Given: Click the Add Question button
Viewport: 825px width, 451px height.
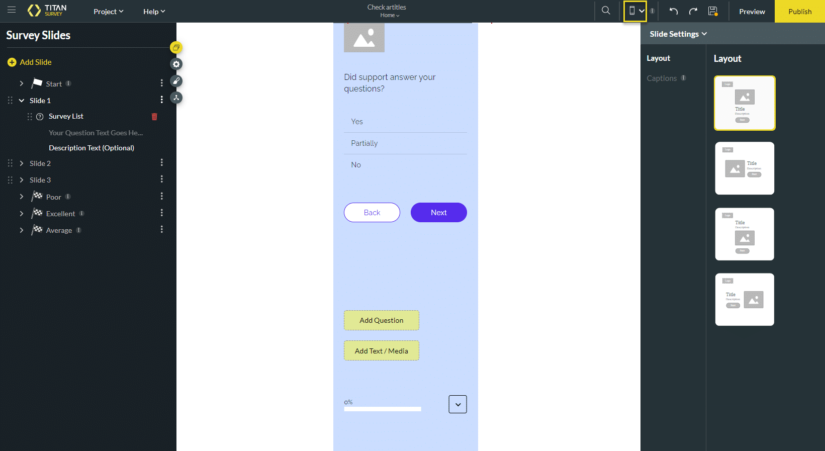Looking at the screenshot, I should click(x=381, y=320).
